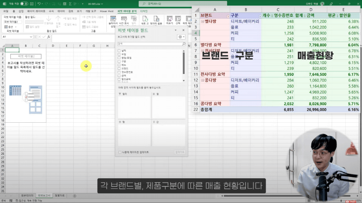Click the New Sheet plus icon
This screenshot has height=203, width=362.
point(74,196)
